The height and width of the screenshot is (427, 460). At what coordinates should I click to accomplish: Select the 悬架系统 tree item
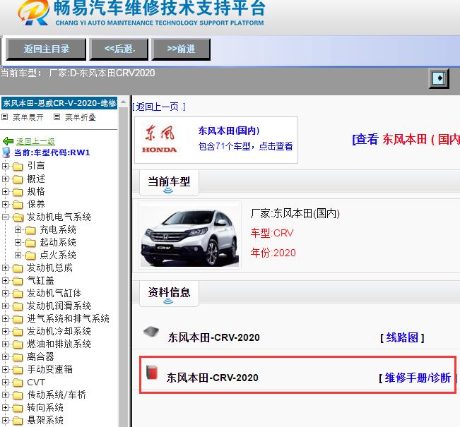click(45, 420)
